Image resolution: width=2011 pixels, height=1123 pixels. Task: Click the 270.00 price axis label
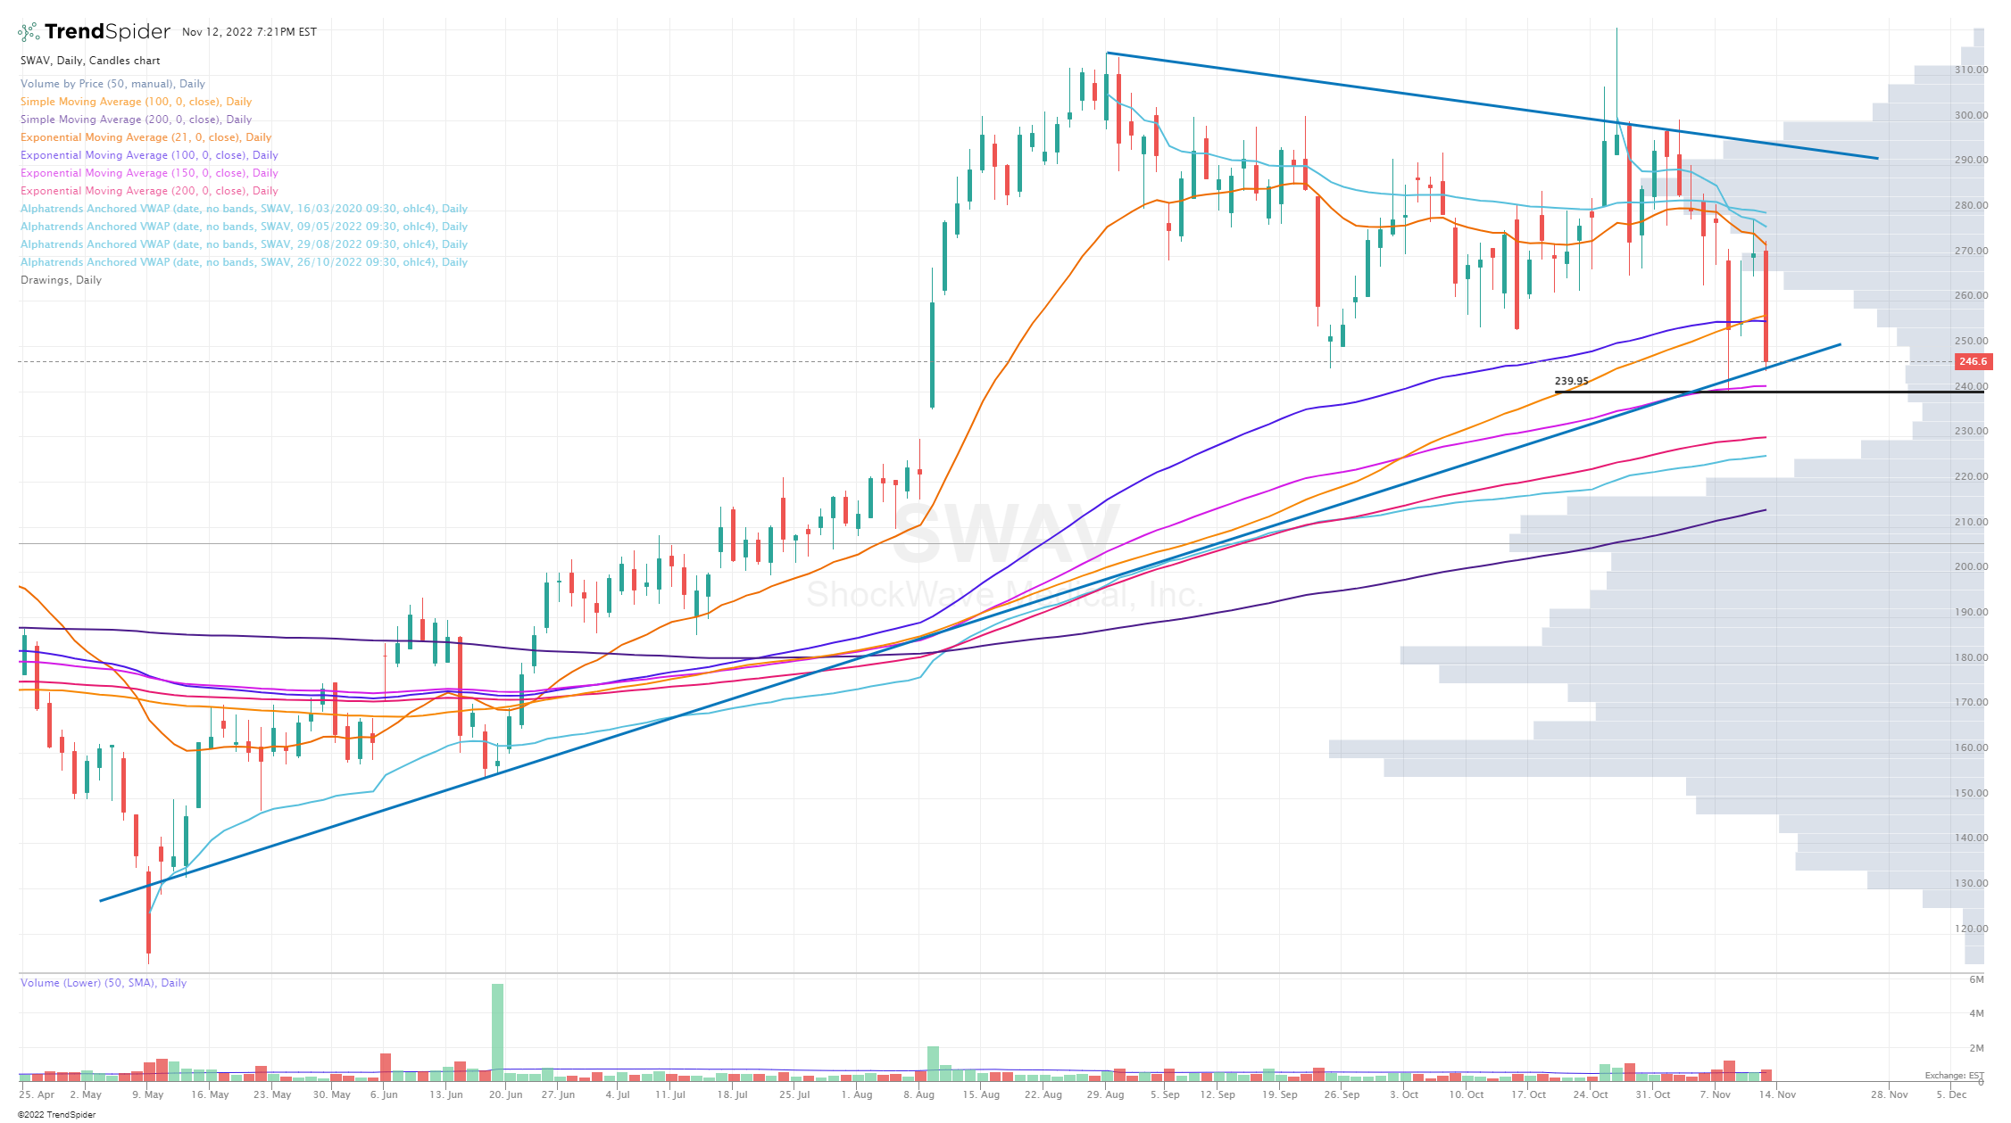click(x=1971, y=251)
